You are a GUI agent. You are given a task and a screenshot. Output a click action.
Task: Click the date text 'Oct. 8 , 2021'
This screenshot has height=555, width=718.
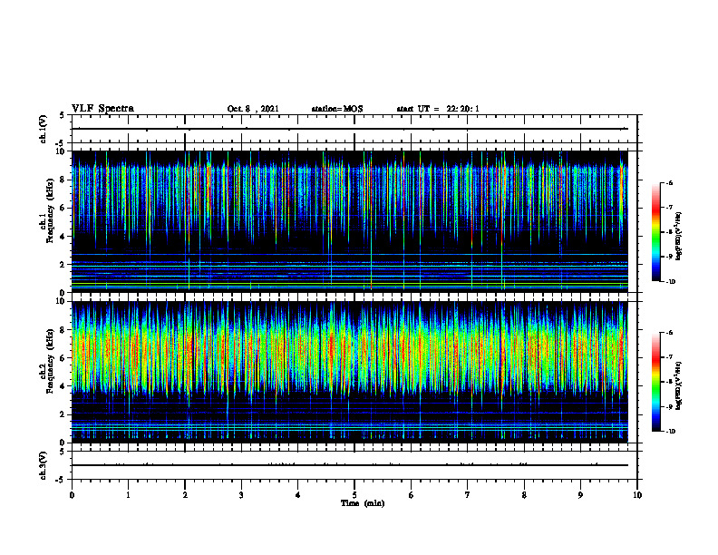tap(253, 109)
